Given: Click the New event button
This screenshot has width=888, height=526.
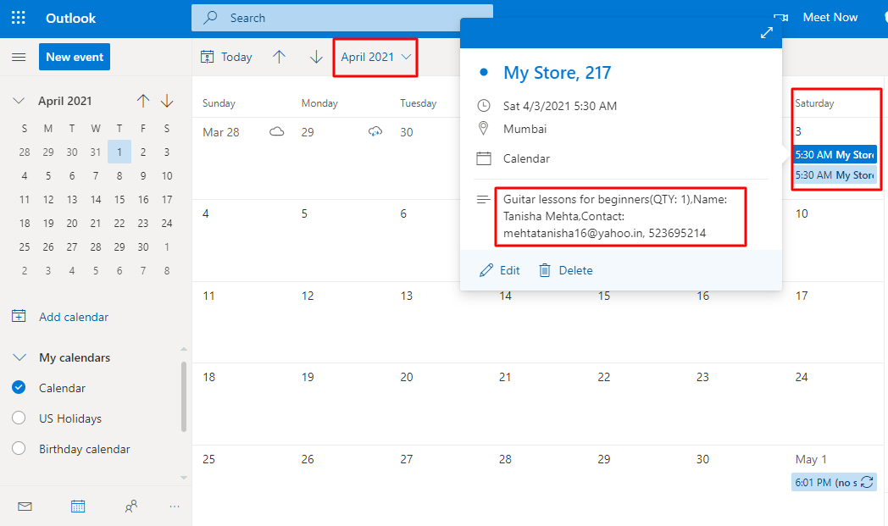Looking at the screenshot, I should pos(75,57).
